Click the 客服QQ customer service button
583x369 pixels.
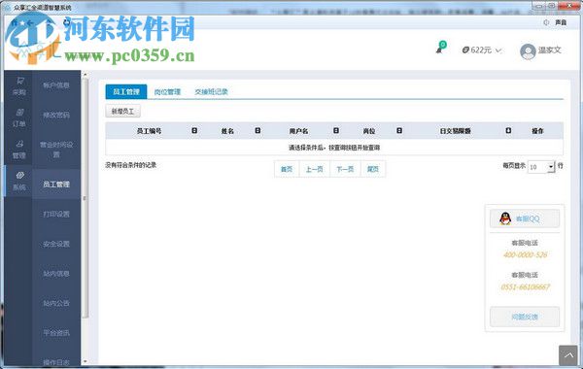(x=525, y=218)
